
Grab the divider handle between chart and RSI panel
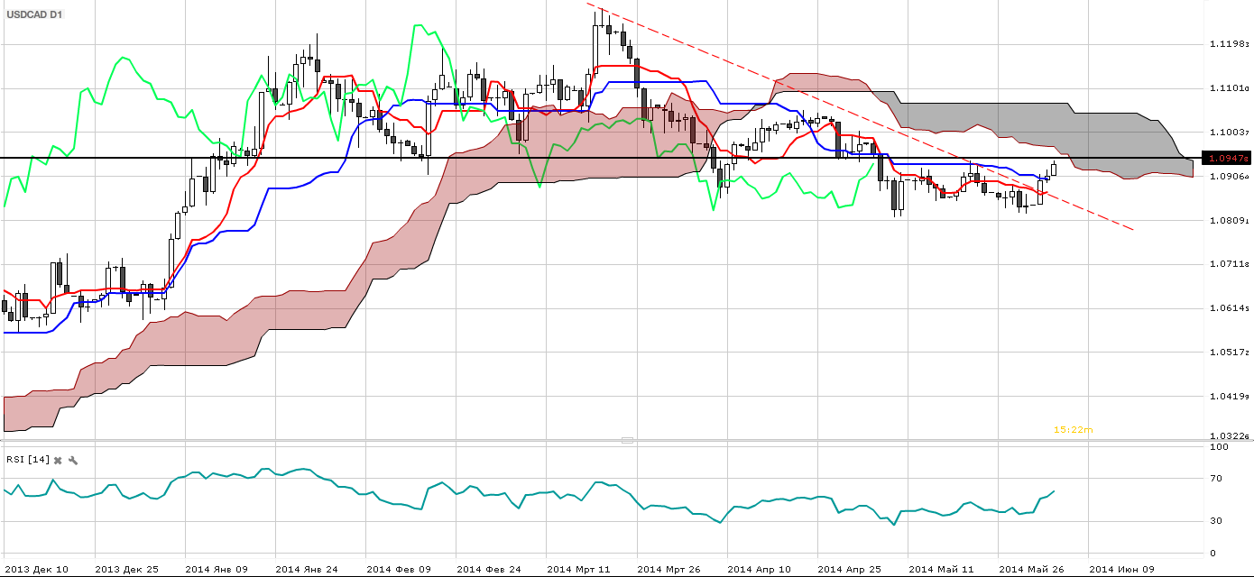pyautogui.click(x=627, y=441)
